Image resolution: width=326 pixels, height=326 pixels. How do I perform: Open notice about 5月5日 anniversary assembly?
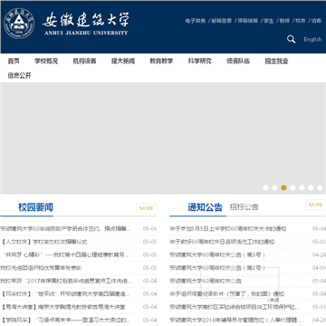click(x=228, y=229)
